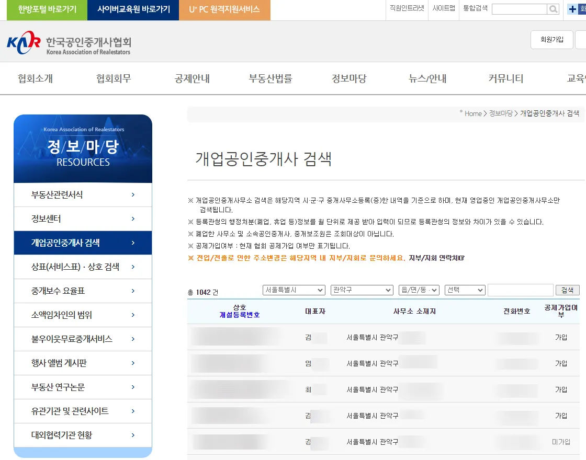Viewport: 586px width, 460px height.
Task: Open 직원인트라넷 link
Action: click(407, 8)
